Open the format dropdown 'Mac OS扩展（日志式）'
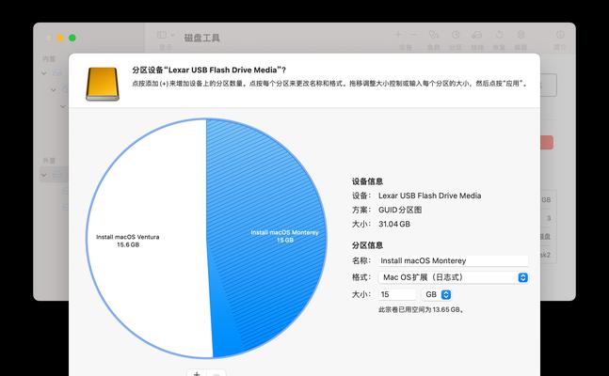Screen dimensions: 609x376 [454, 277]
